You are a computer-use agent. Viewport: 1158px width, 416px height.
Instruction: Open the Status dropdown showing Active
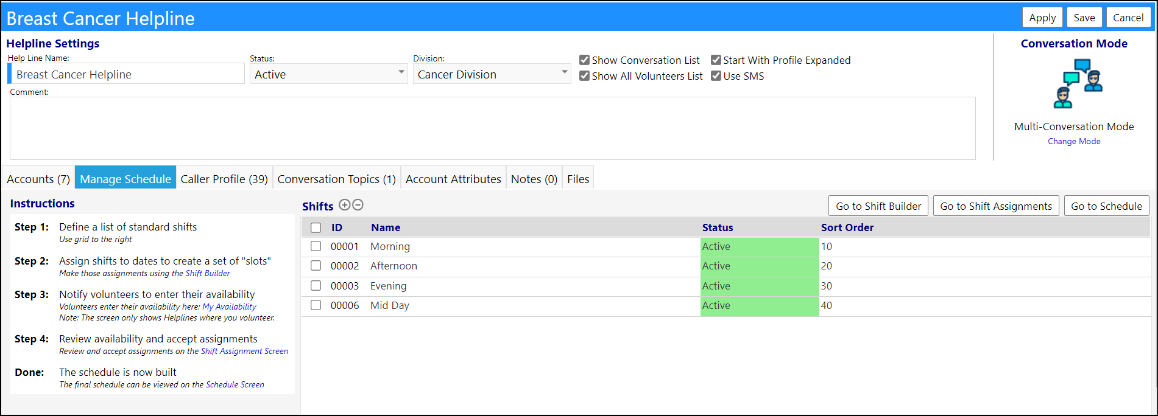(329, 74)
